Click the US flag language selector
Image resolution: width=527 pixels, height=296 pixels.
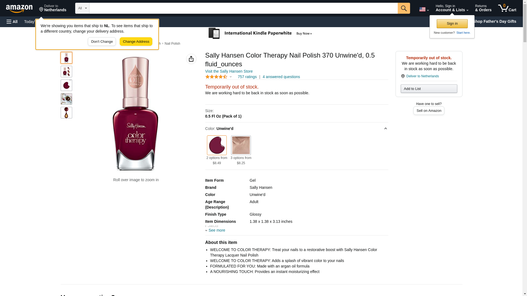[x=424, y=9]
